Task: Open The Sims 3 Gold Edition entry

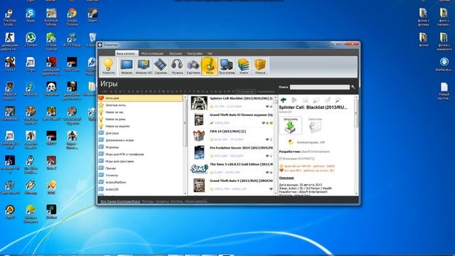Action: [231, 169]
